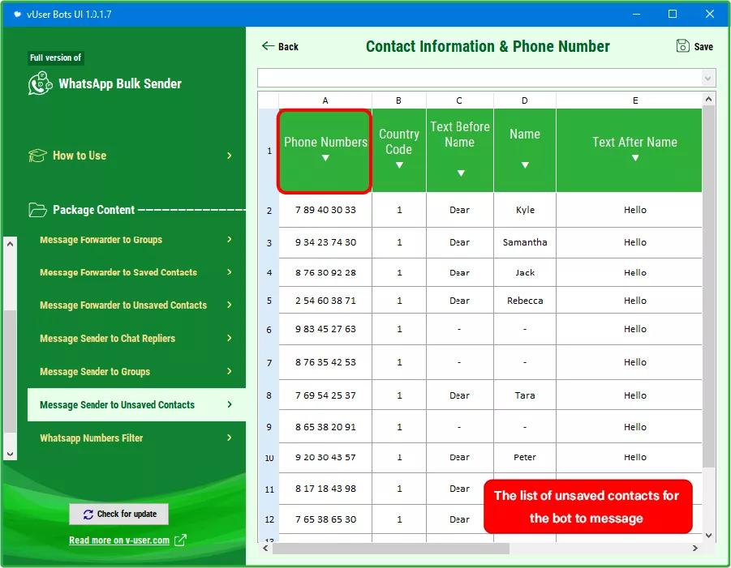Click the WhatsApp Bulk Sender logo icon
Viewport: 731px width, 568px height.
coord(40,83)
